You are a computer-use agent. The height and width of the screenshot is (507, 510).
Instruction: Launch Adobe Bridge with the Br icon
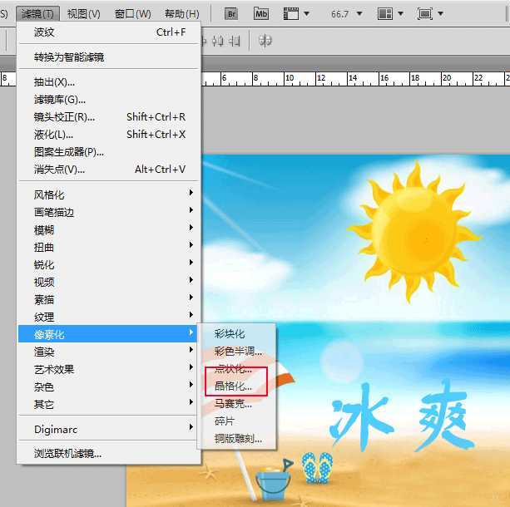click(232, 13)
